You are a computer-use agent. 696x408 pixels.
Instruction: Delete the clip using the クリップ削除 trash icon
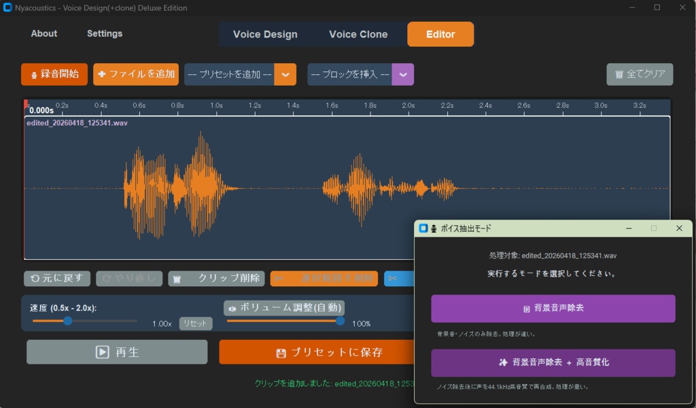click(x=215, y=278)
